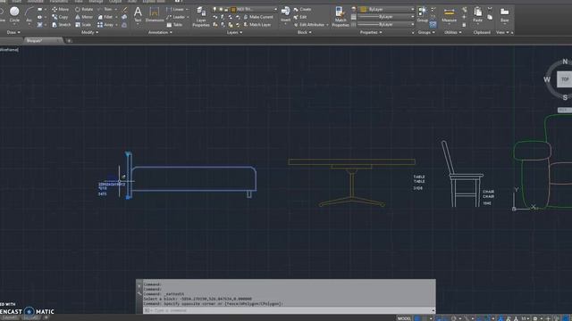572x321 pixels.
Task: Open Layer Properties manager
Action: [x=201, y=17]
